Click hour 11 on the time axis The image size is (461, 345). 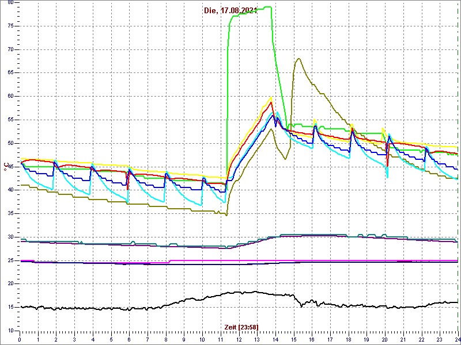(221, 339)
